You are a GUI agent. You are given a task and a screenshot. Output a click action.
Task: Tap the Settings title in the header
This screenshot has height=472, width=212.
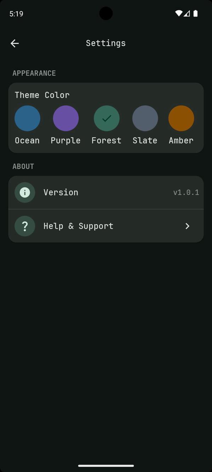pos(105,43)
